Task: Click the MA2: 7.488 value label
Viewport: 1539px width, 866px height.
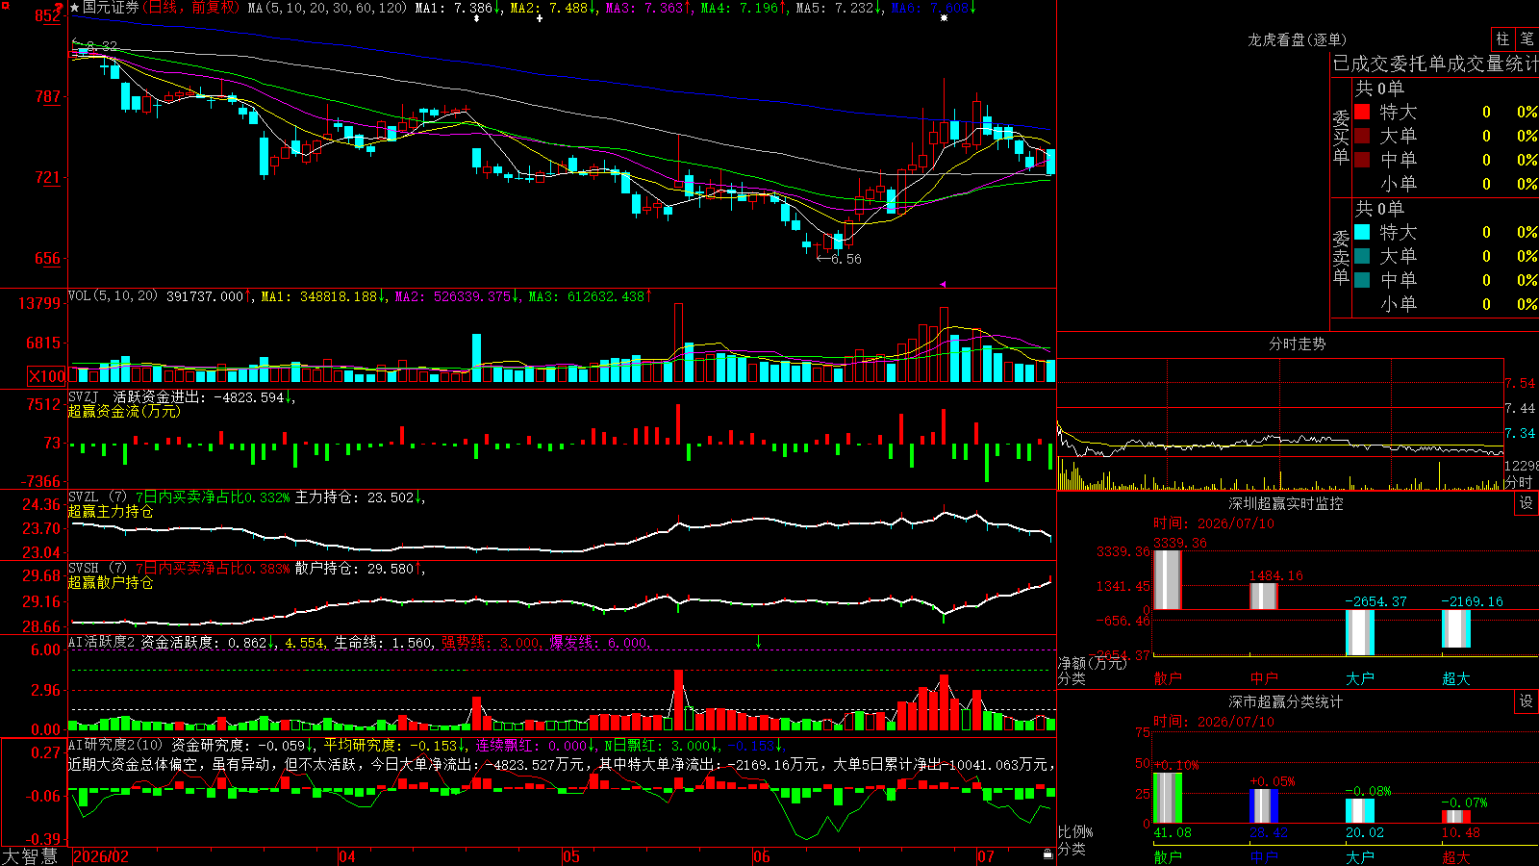Action: pyautogui.click(x=548, y=8)
